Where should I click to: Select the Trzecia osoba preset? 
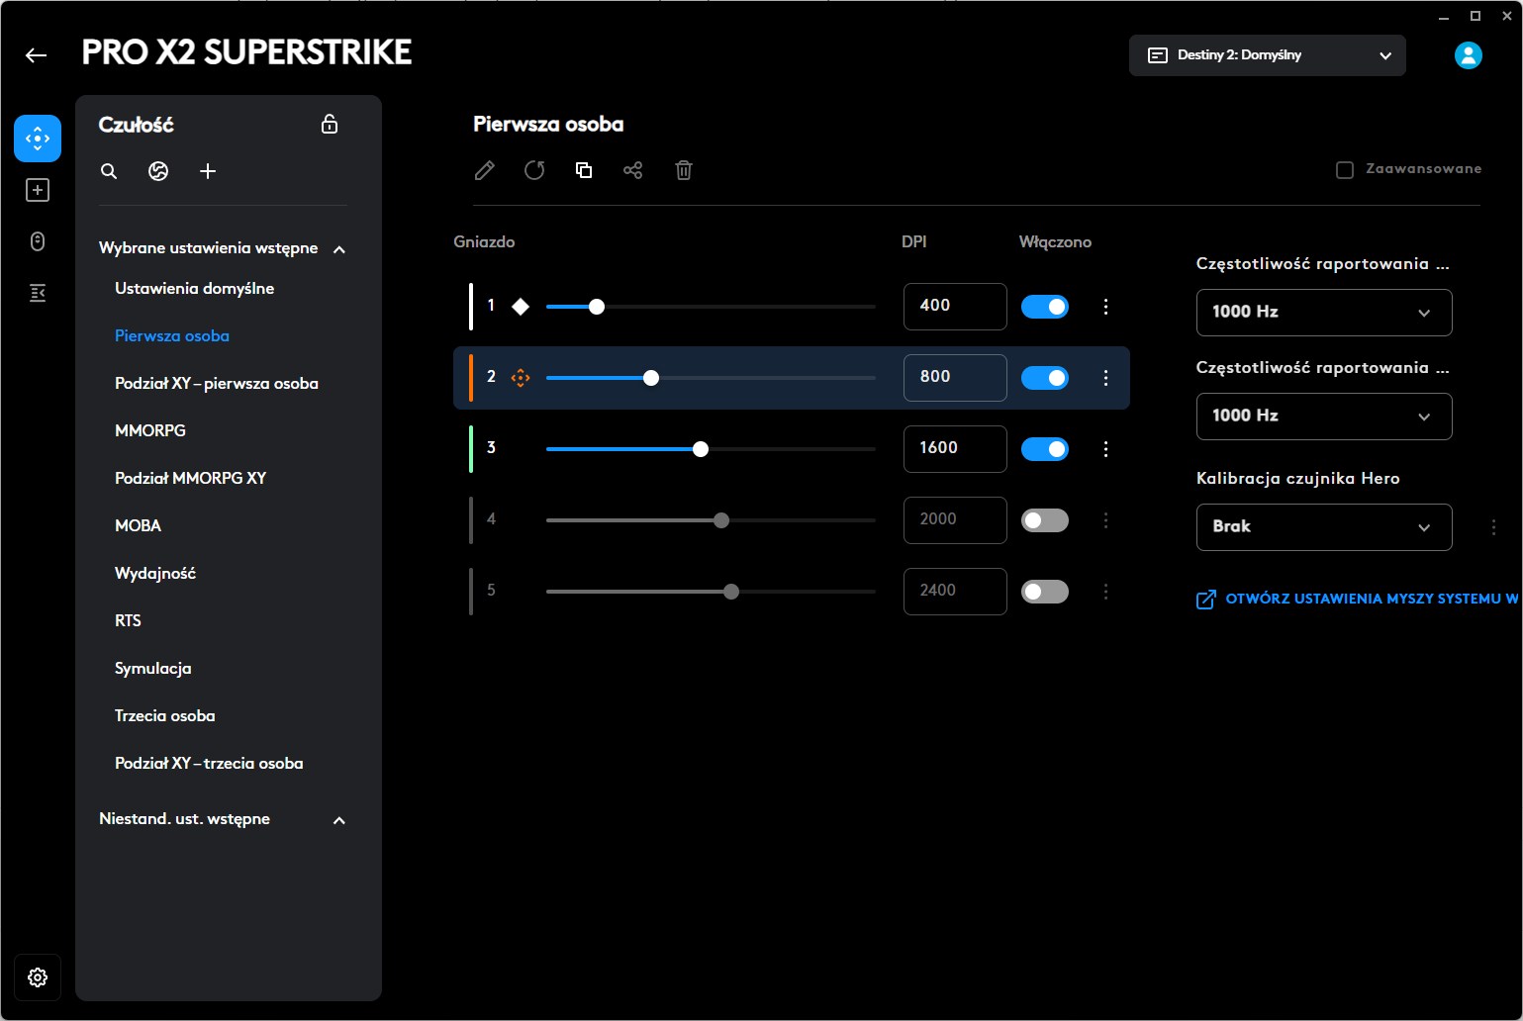pos(164,715)
